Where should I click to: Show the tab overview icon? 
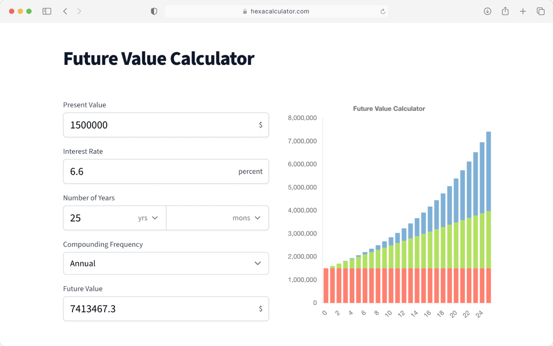click(x=540, y=11)
